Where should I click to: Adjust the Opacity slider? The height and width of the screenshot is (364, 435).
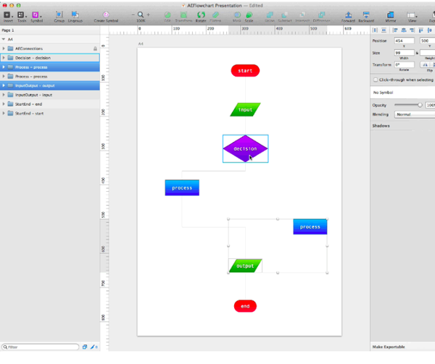tap(408, 105)
